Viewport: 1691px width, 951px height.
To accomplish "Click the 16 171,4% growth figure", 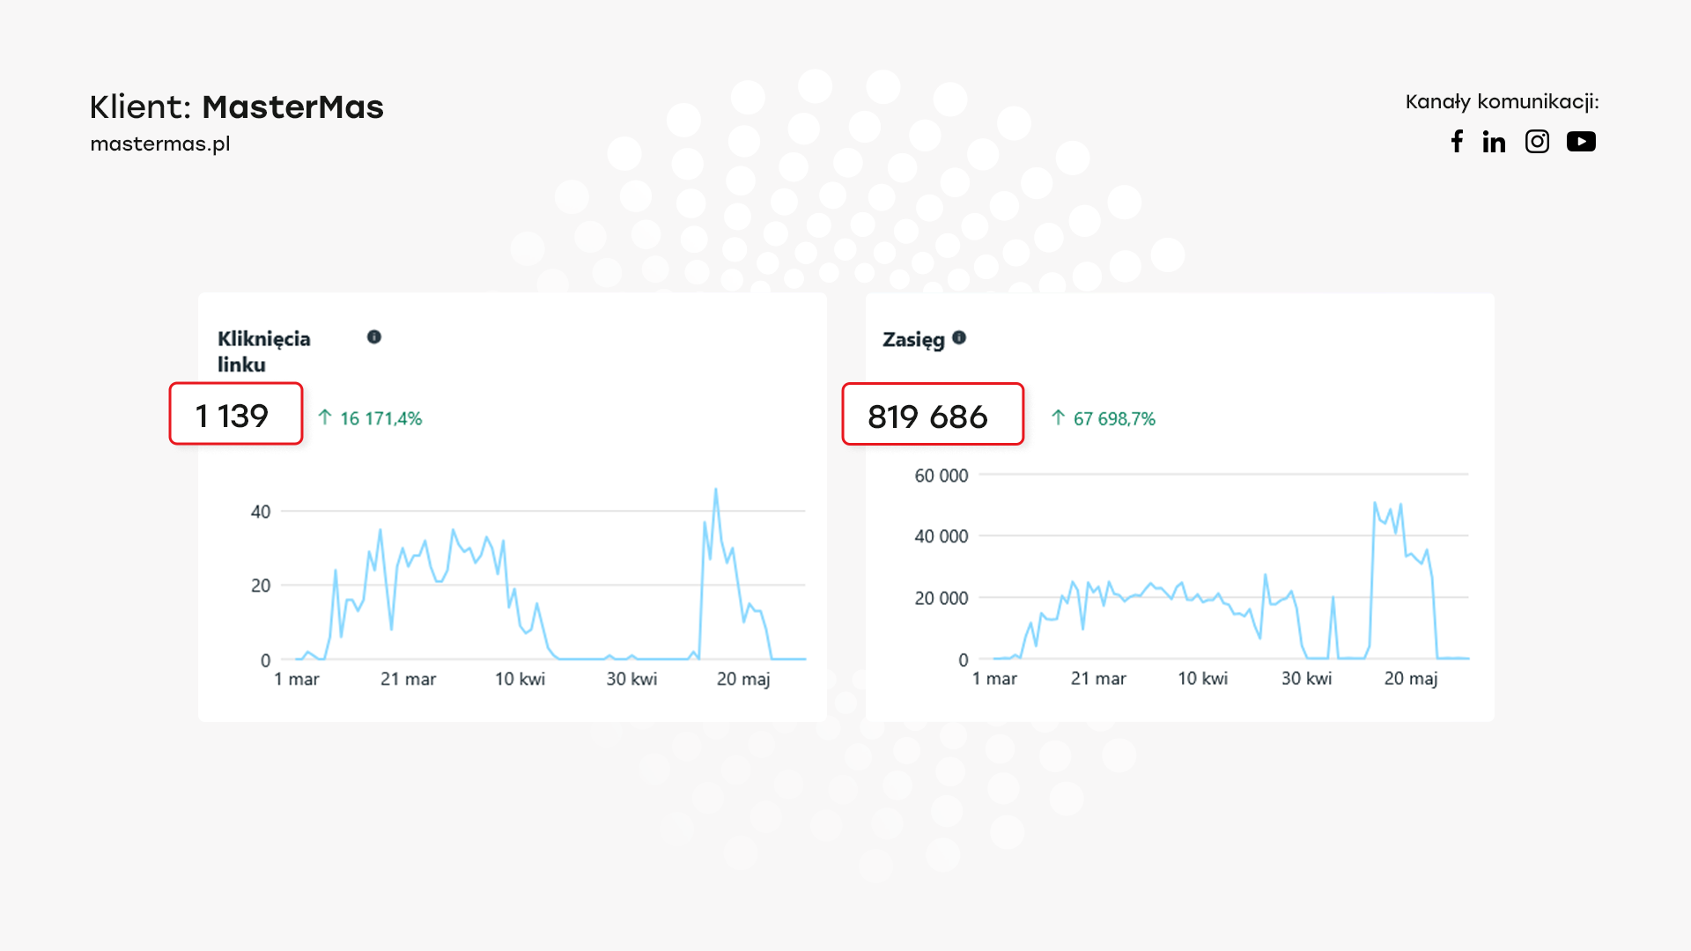I will pyautogui.click(x=381, y=418).
